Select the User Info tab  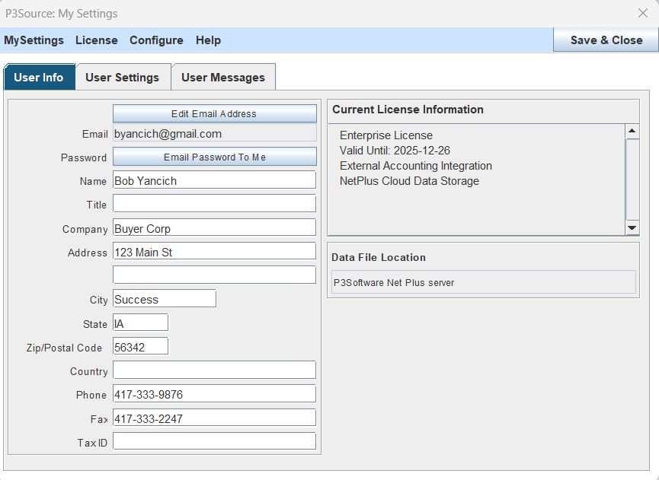[x=39, y=76]
